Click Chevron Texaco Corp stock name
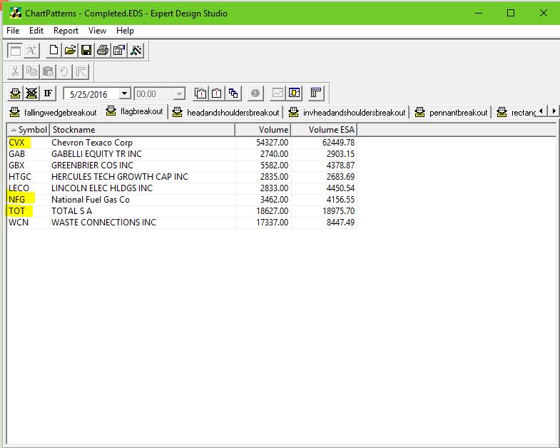 (x=92, y=143)
